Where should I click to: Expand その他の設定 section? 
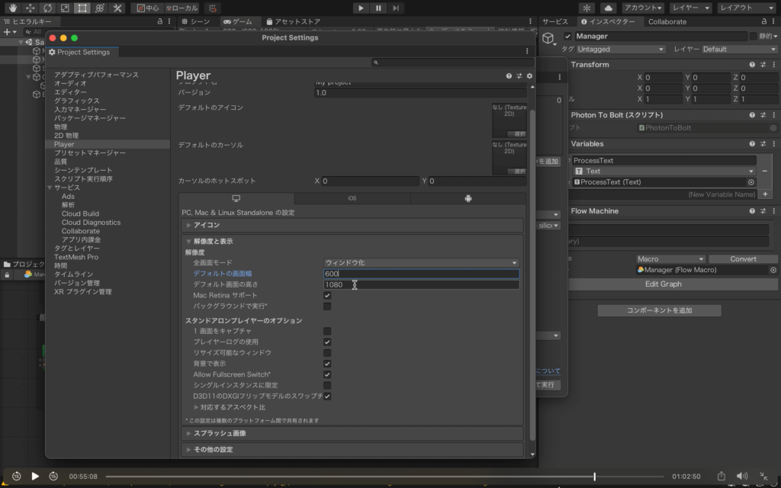[x=352, y=449]
